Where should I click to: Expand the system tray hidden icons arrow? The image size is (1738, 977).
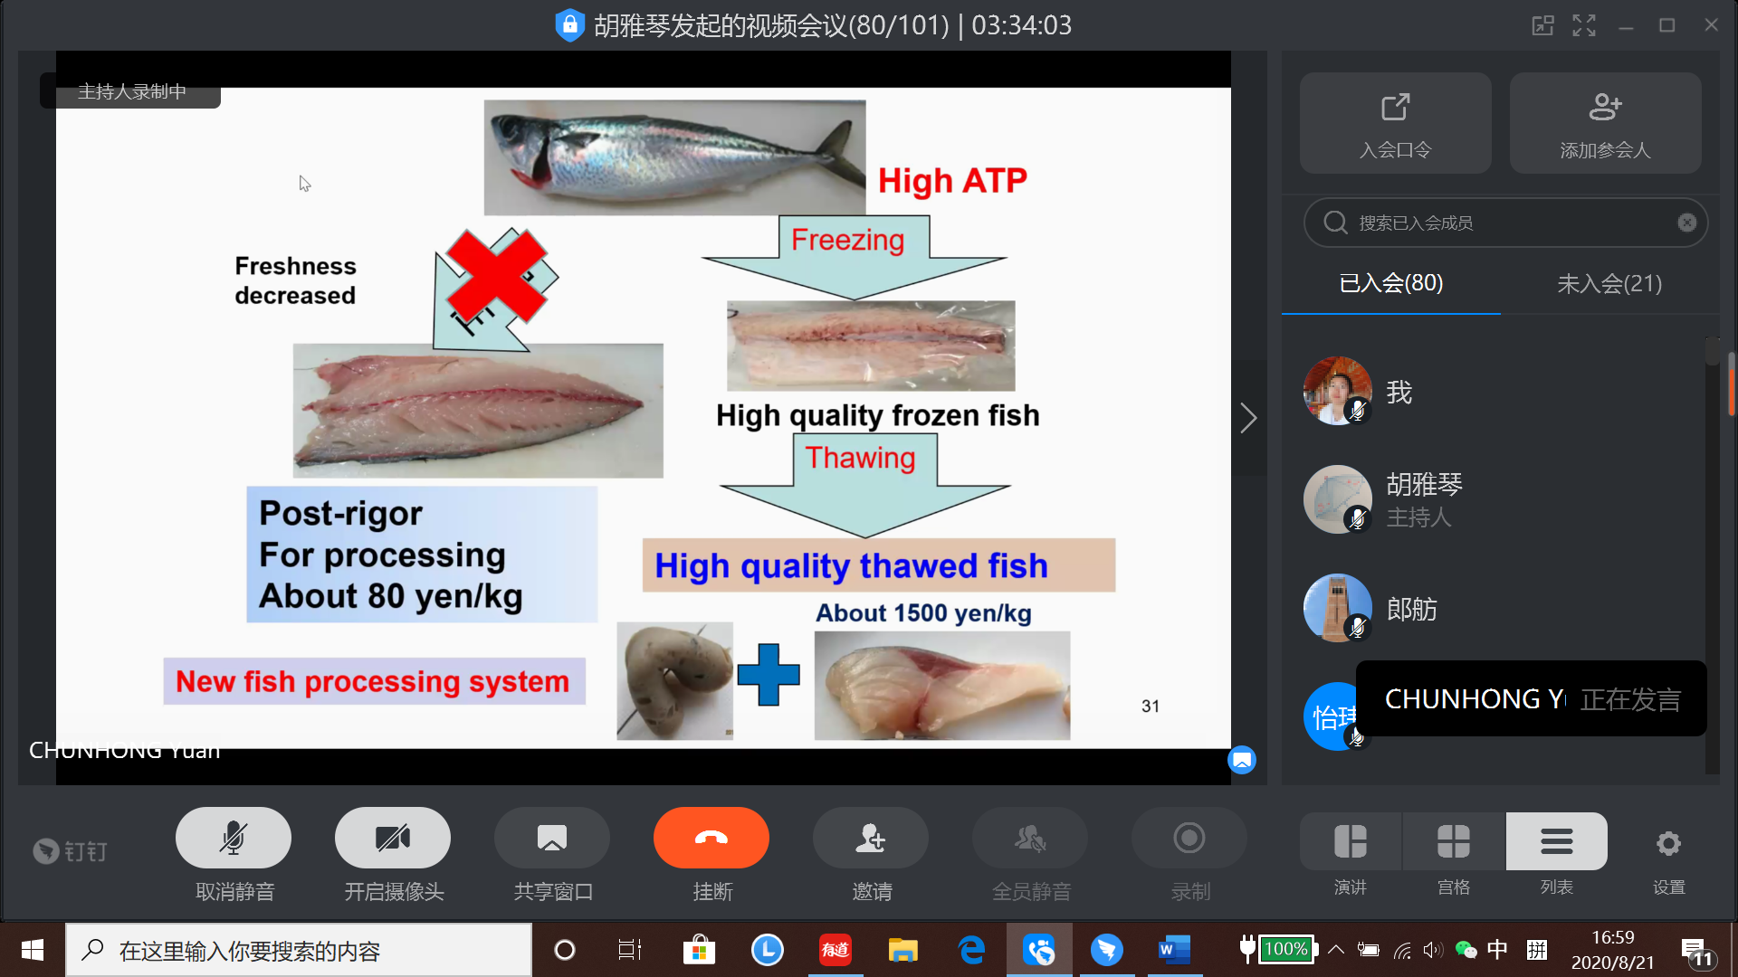click(x=1336, y=950)
